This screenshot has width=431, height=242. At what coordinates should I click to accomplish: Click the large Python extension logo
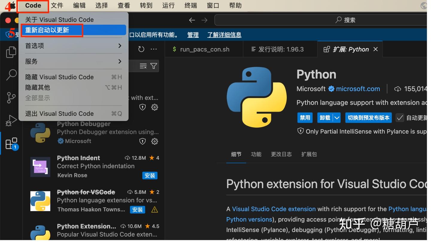257,97
